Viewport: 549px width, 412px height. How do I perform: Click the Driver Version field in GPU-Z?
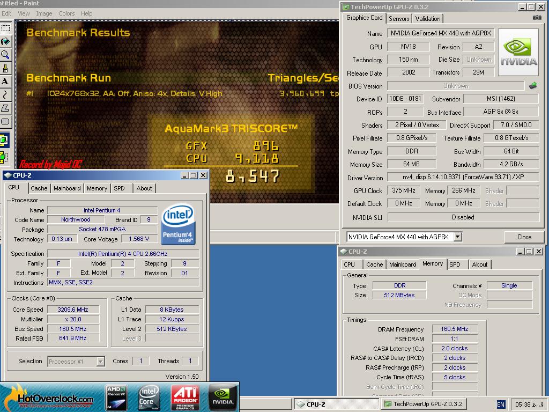coord(463,177)
